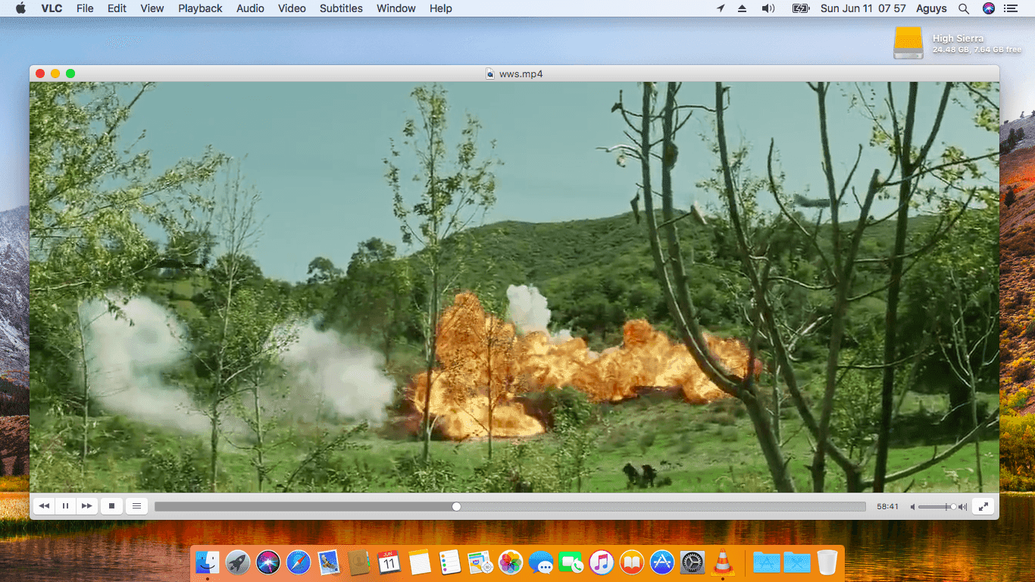Open the system volume menu bar icon
This screenshot has width=1035, height=582.
(768, 8)
